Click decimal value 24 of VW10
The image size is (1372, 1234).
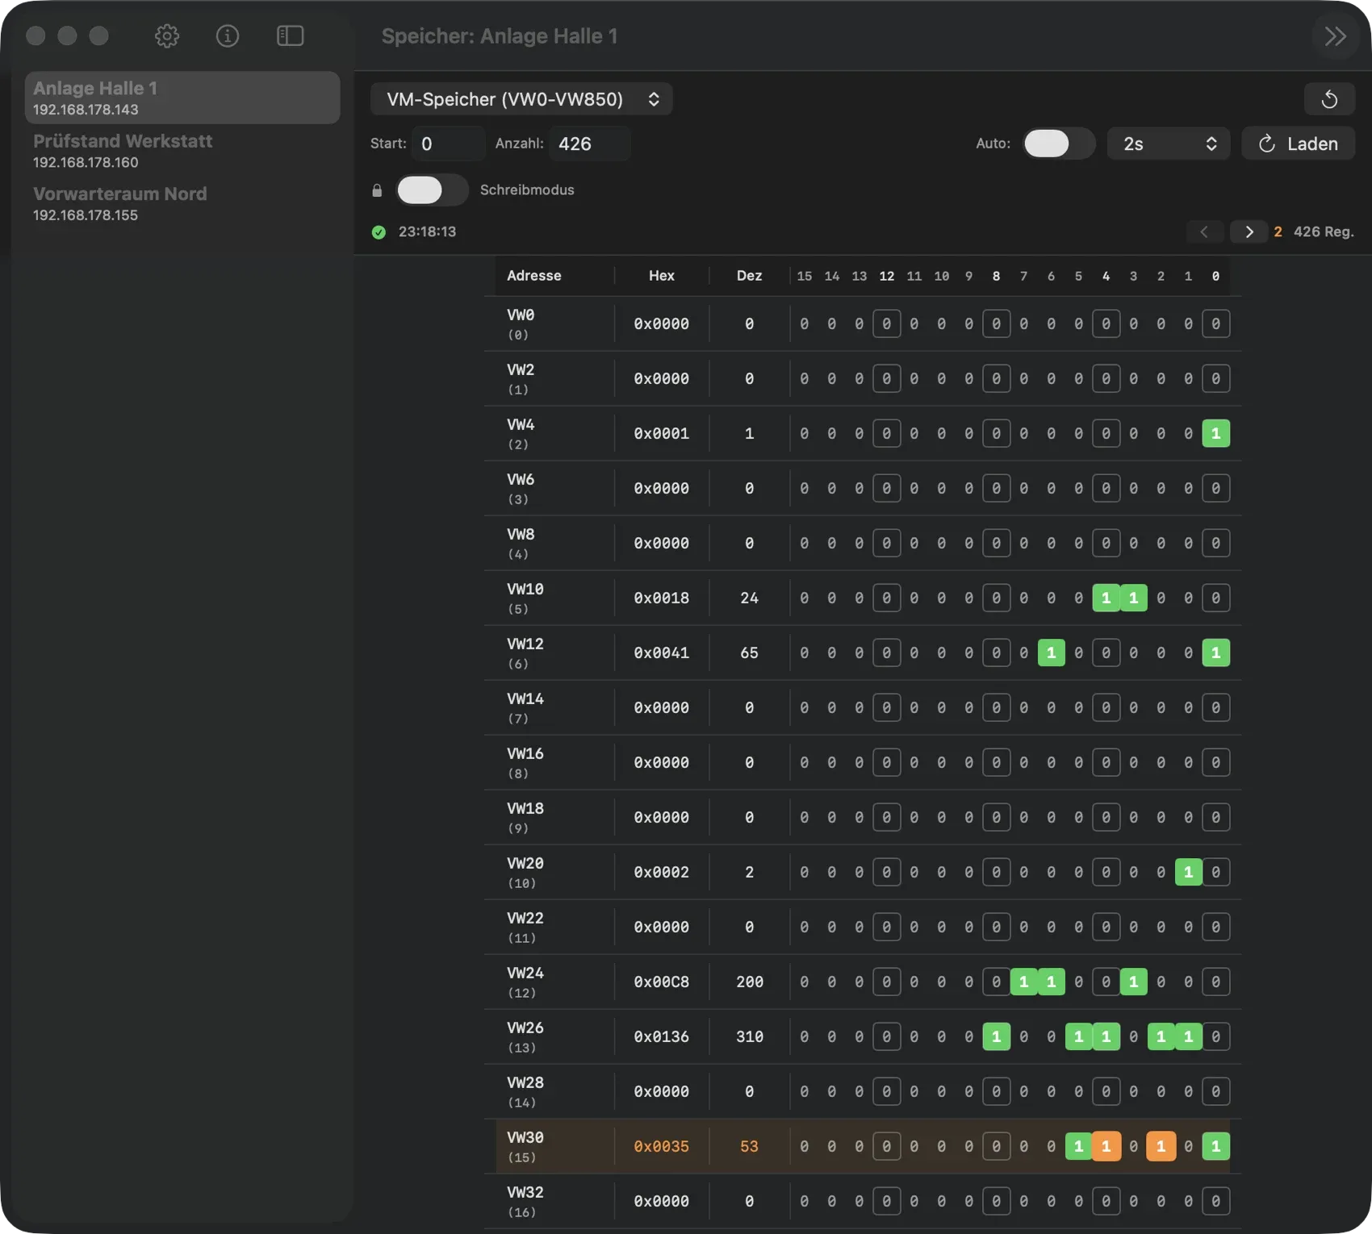749,598
